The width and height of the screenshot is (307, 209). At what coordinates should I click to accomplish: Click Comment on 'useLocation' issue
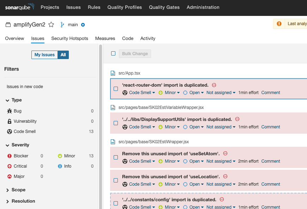click(271, 184)
